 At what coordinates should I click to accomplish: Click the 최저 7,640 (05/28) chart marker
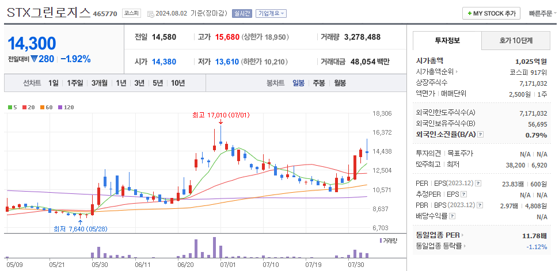(x=80, y=228)
